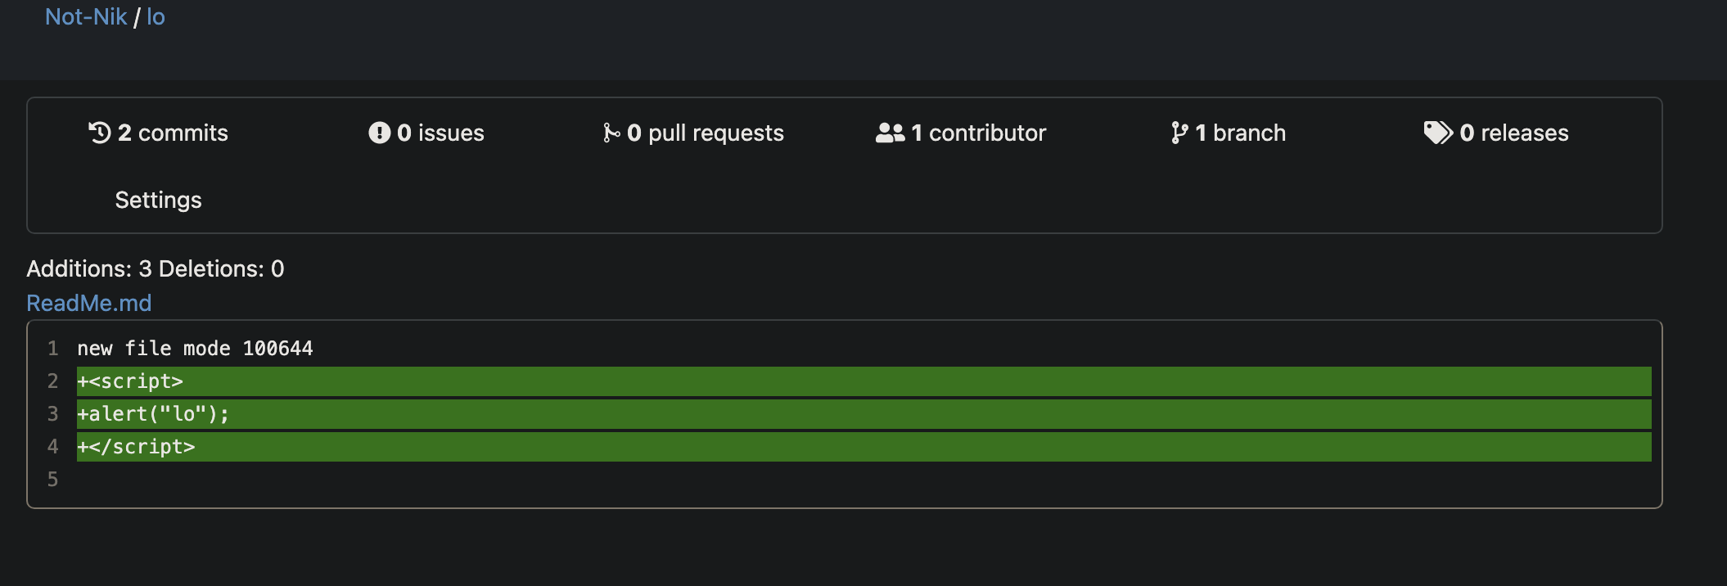Navigate to the Not-Nik profile
This screenshot has width=1727, height=586.
(x=84, y=16)
